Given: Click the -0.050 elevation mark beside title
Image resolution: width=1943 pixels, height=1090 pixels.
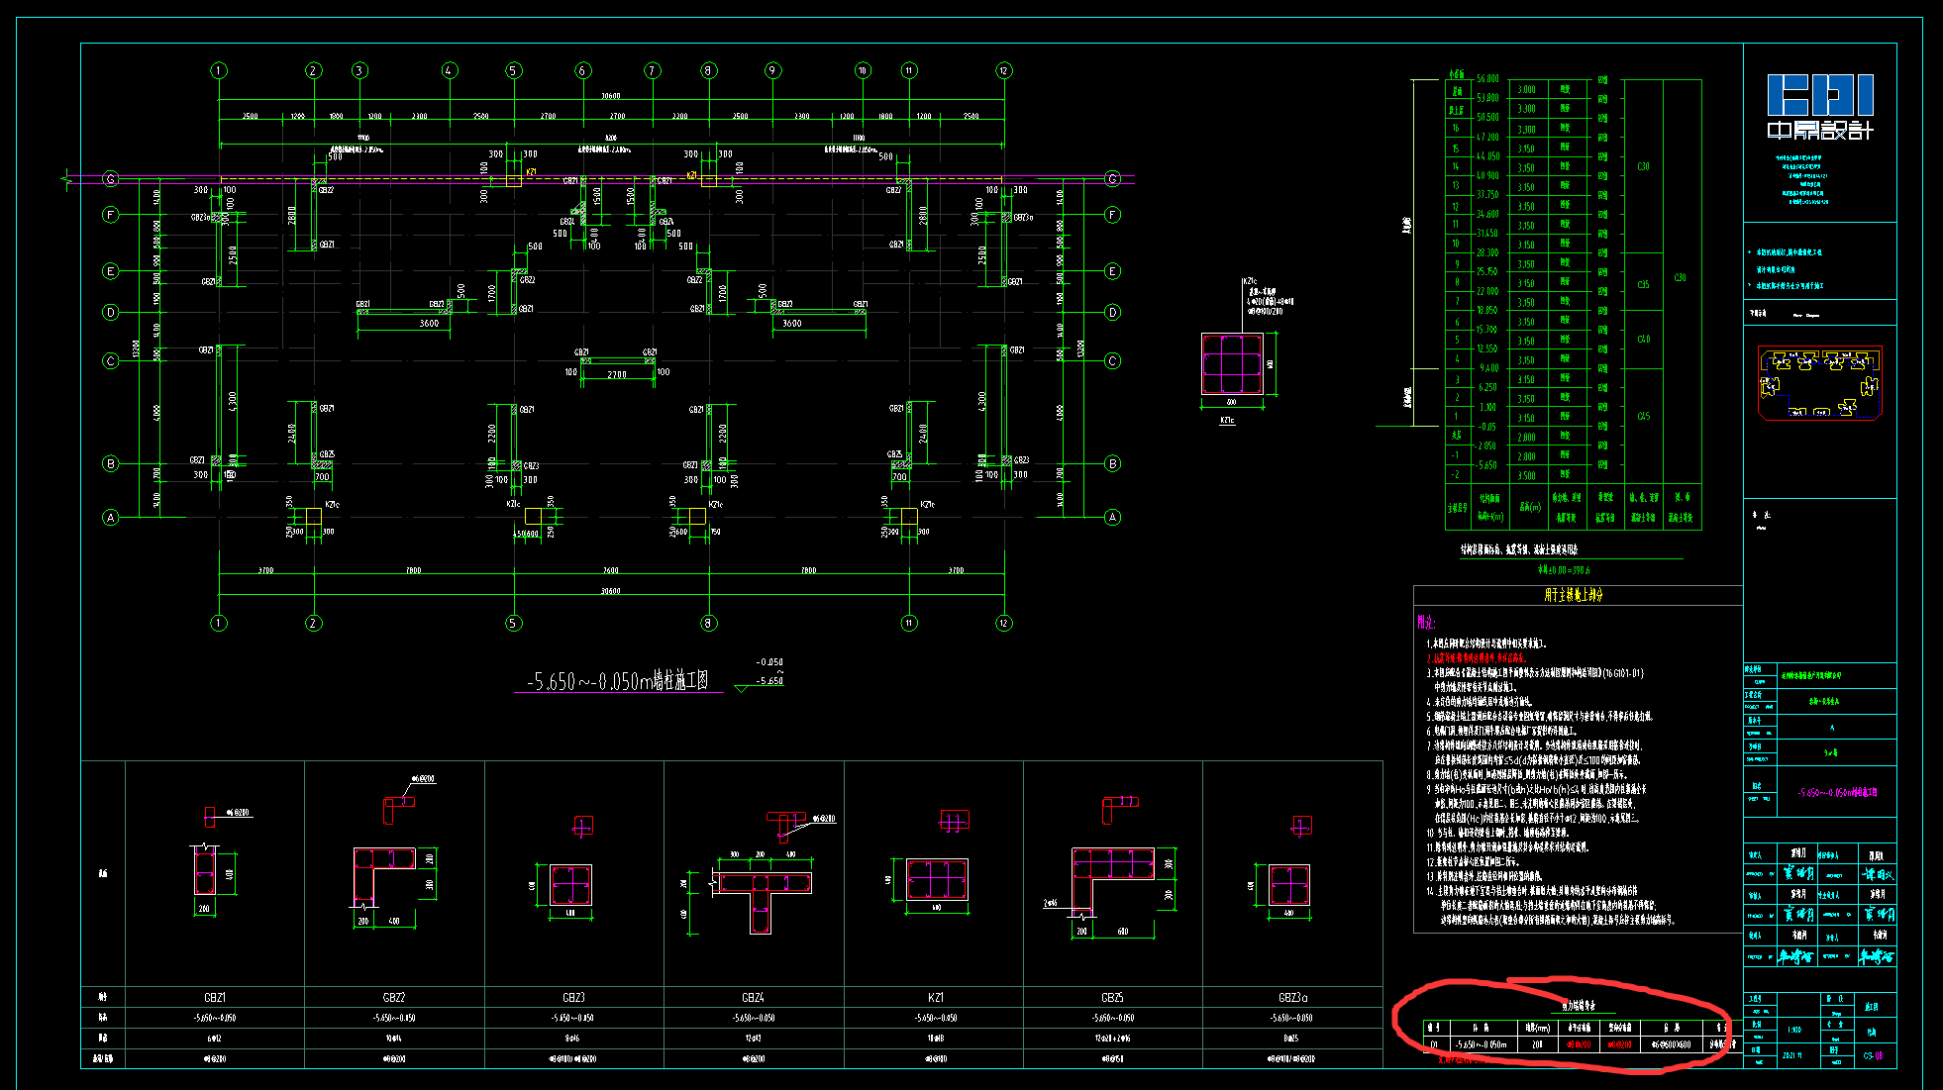Looking at the screenshot, I should pos(769,662).
